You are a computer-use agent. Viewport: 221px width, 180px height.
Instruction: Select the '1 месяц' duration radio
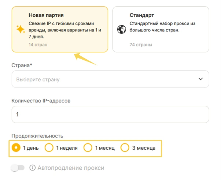click(x=88, y=148)
